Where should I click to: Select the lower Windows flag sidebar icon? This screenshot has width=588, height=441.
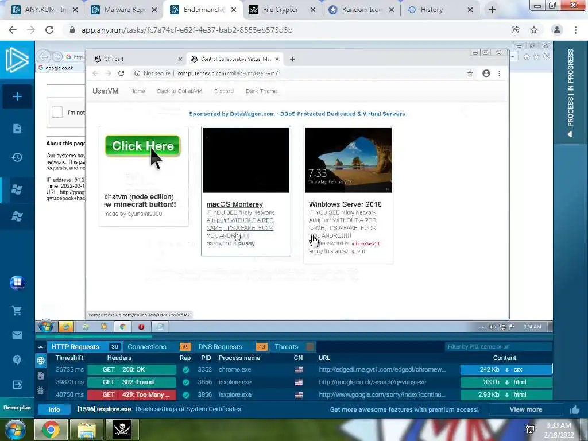click(17, 216)
